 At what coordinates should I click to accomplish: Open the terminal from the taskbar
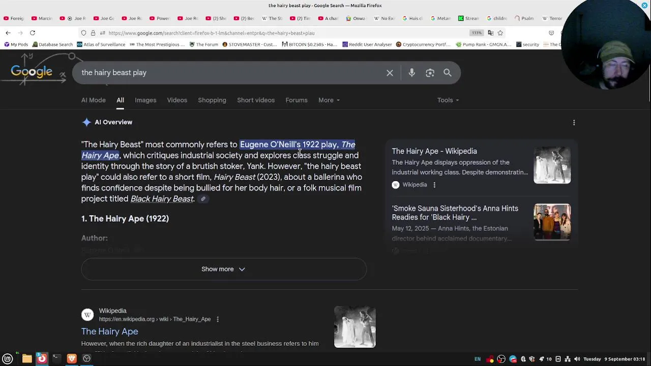pos(56,359)
